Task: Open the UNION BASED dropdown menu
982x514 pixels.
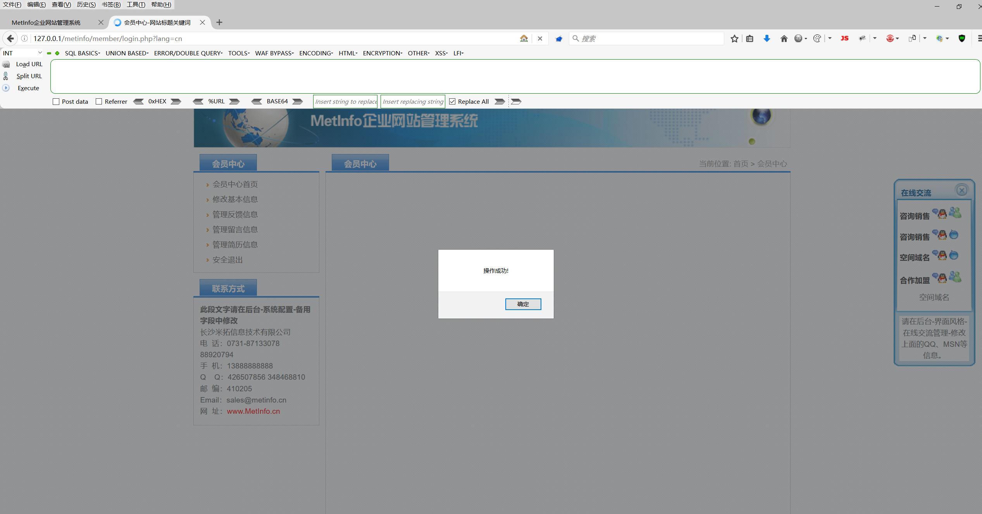Action: 127,53
